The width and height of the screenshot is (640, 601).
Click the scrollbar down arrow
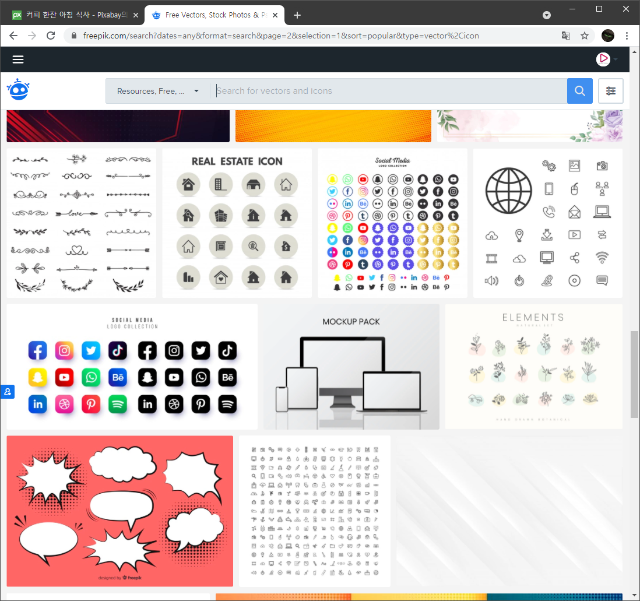(634, 596)
